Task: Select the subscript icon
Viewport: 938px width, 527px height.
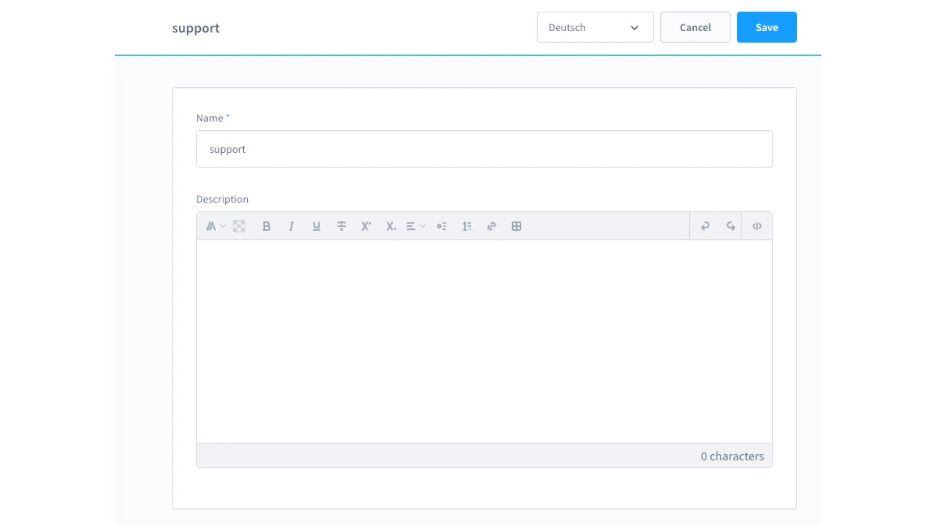Action: [391, 226]
